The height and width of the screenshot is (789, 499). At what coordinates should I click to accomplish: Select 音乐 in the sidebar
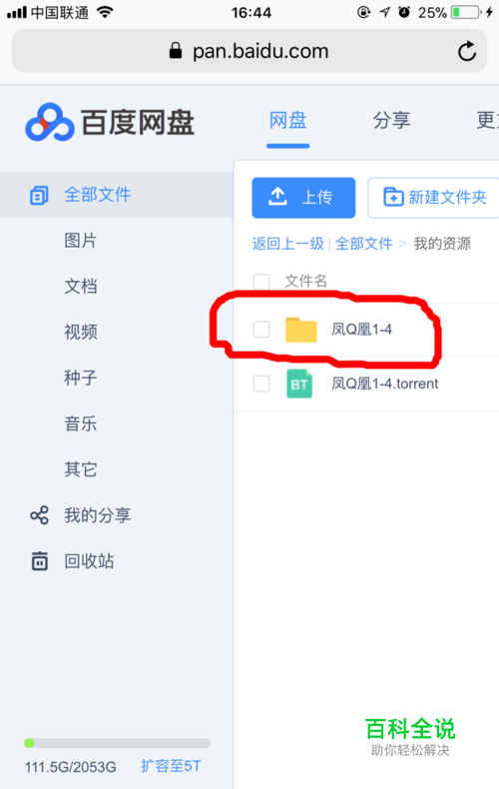(81, 423)
